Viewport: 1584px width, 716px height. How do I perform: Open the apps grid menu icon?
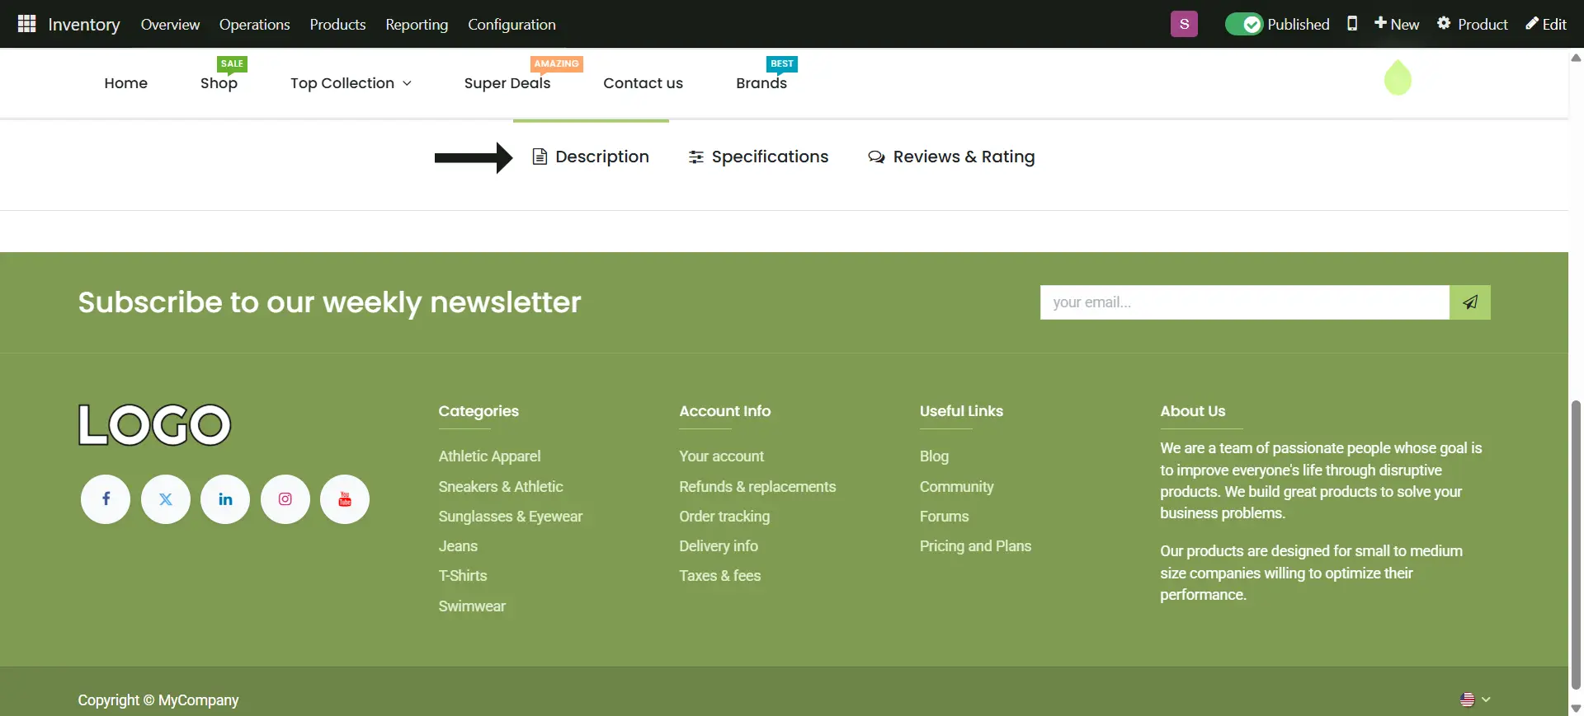click(x=26, y=24)
